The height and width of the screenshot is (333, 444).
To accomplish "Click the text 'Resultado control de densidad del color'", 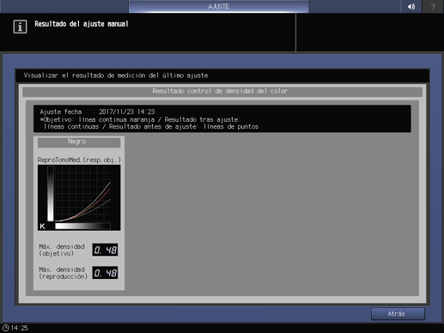I will pyautogui.click(x=220, y=91).
